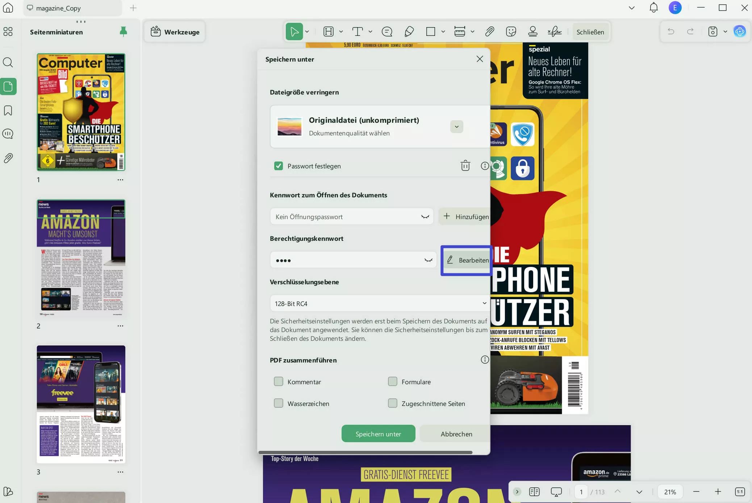
Task: Select the pencil drawing tool
Action: click(x=409, y=32)
